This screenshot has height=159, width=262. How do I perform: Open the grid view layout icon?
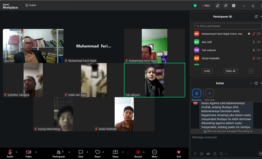(x=233, y=6)
